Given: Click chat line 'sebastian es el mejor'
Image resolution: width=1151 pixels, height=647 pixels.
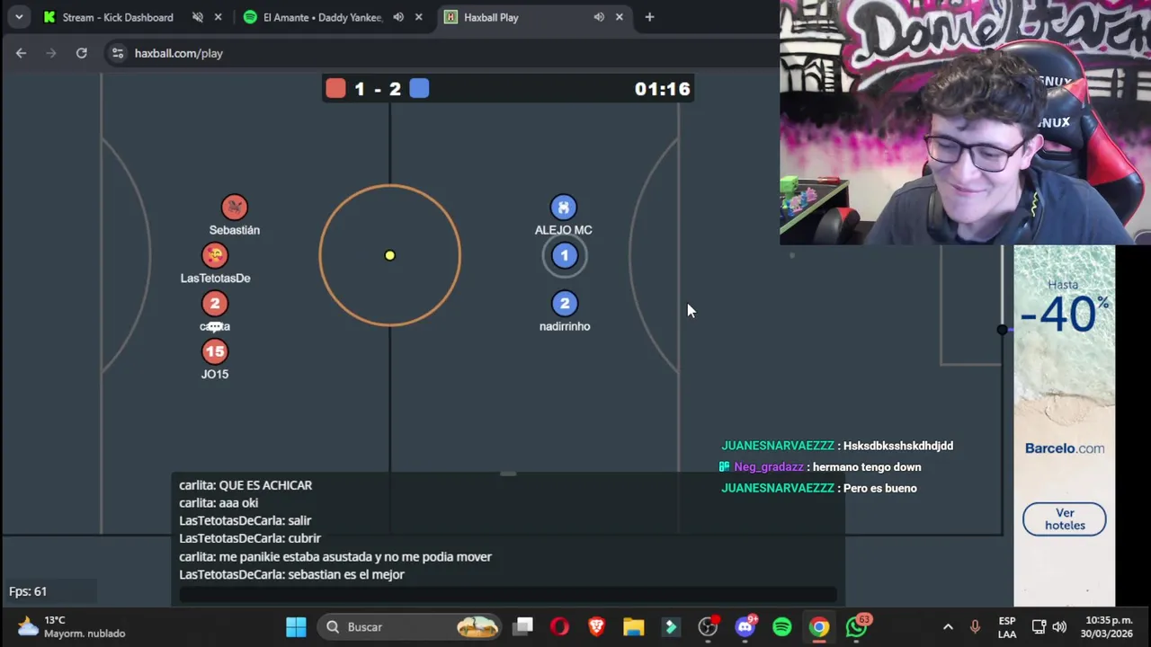Looking at the screenshot, I should (x=291, y=574).
